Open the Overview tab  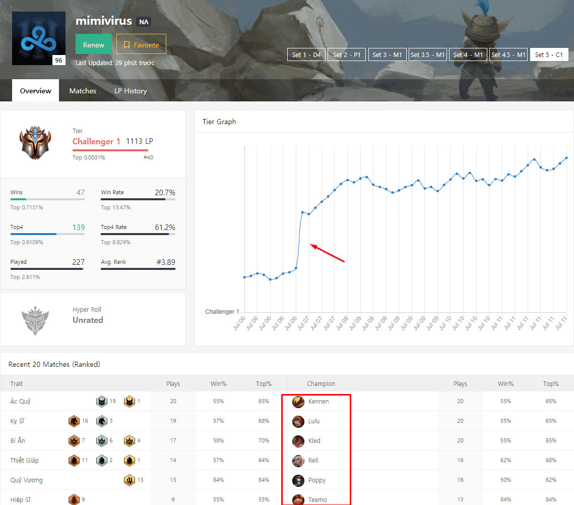pyautogui.click(x=35, y=90)
